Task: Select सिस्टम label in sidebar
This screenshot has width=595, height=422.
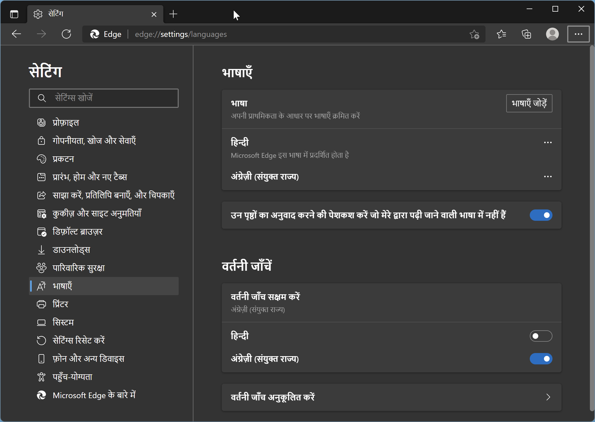Action: click(63, 322)
